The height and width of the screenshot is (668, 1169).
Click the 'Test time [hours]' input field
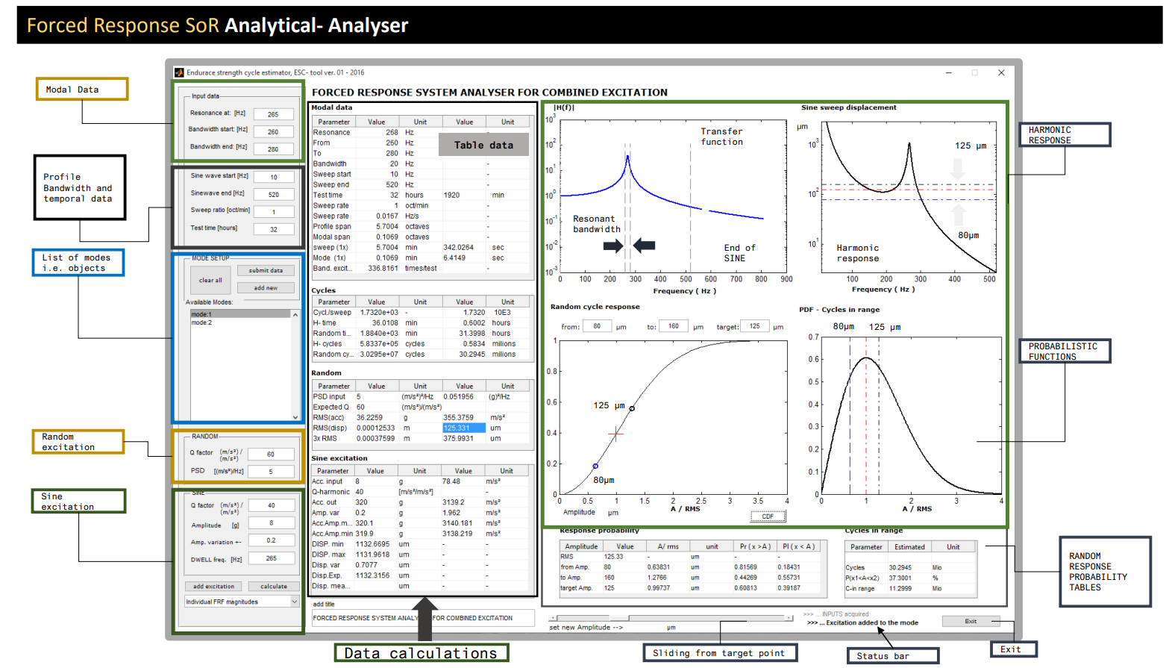pyautogui.click(x=274, y=229)
